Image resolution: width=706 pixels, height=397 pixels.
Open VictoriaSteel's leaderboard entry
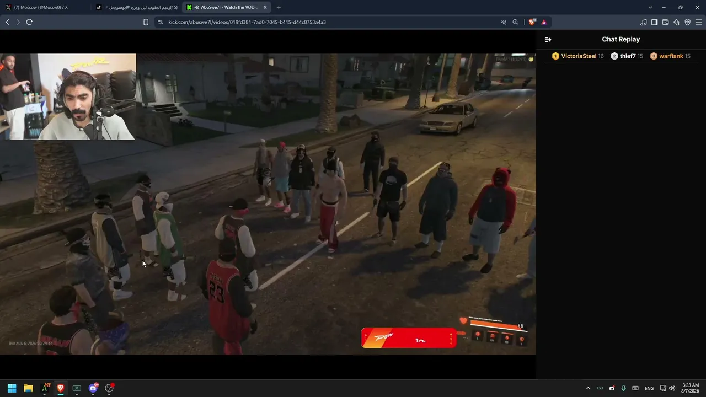coord(577,56)
